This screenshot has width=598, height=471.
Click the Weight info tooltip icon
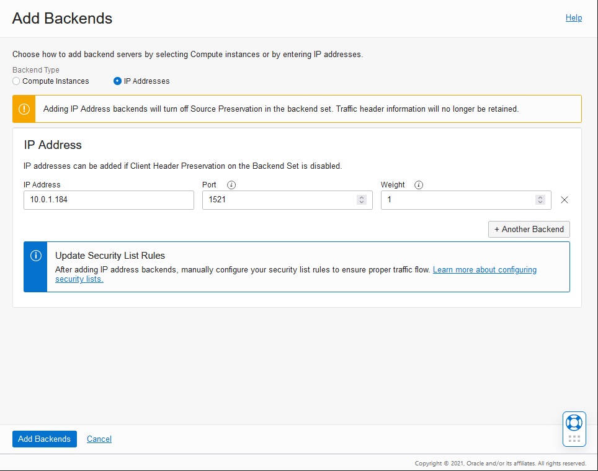[x=419, y=185]
